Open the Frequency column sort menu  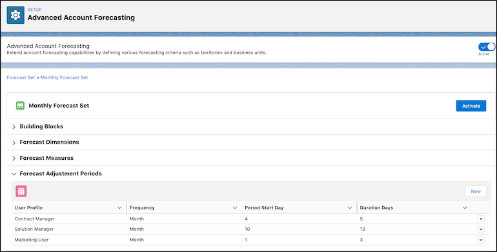click(235, 208)
